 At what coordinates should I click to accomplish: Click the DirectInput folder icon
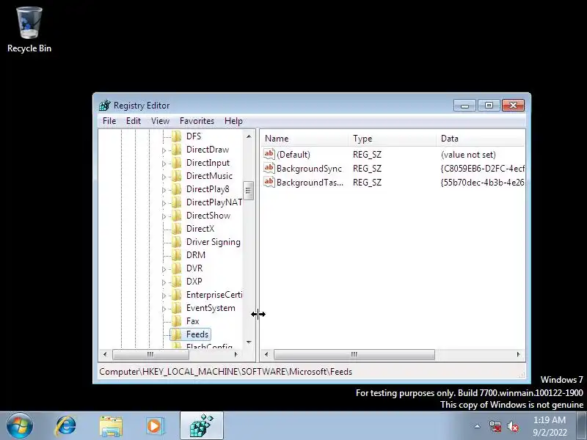click(x=176, y=163)
